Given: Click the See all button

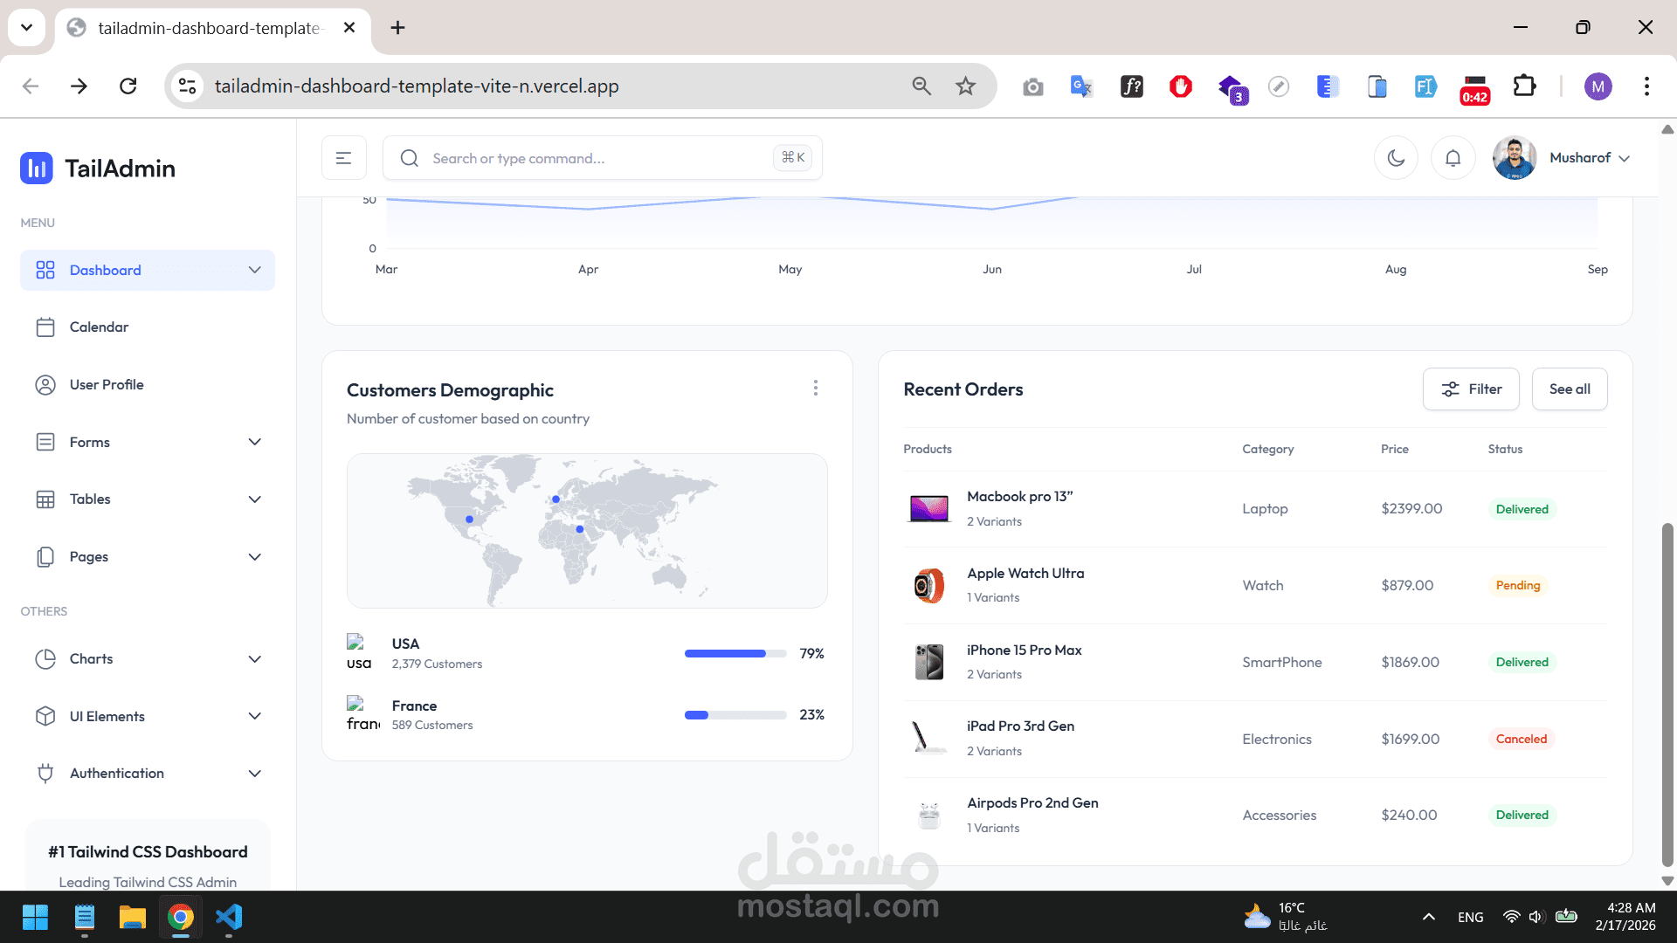Looking at the screenshot, I should [1569, 389].
